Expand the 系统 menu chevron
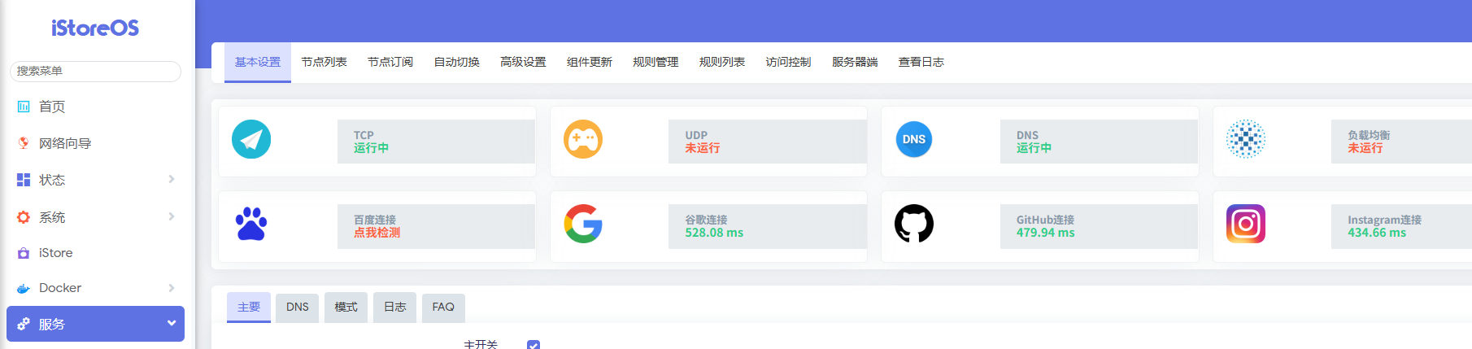 (x=172, y=216)
